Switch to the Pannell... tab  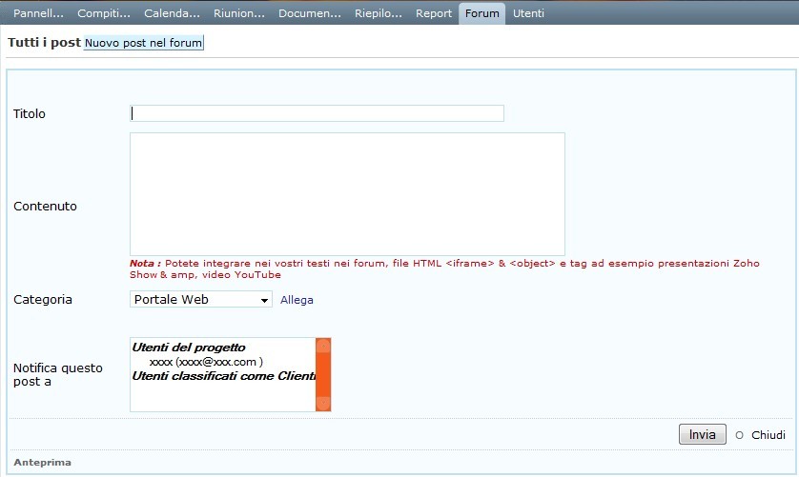(38, 14)
